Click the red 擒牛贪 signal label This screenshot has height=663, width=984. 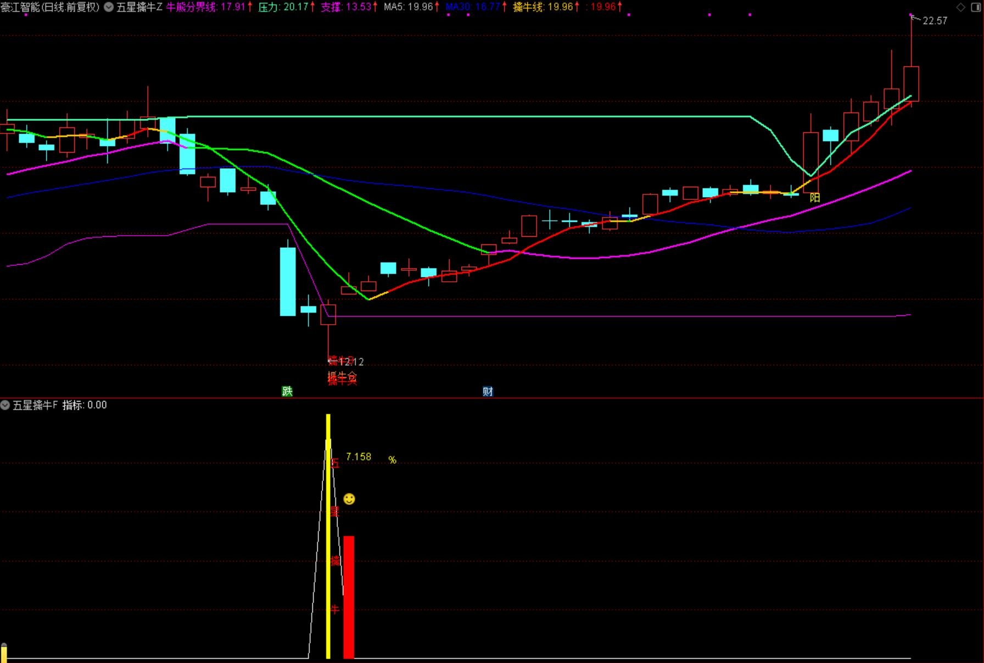click(342, 378)
